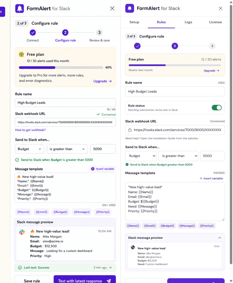Click Slack logo in right message preview
This screenshot has width=233, height=283.
(x=133, y=247)
